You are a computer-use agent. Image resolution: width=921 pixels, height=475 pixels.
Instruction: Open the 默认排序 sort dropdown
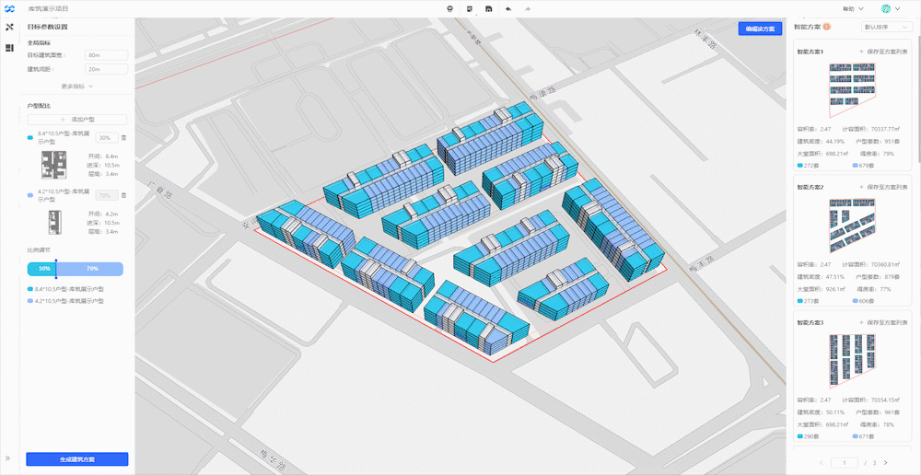coord(886,27)
